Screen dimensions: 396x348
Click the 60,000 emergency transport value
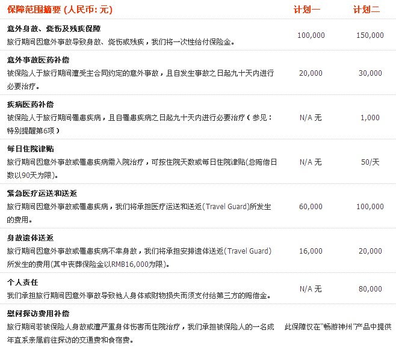[x=311, y=207]
